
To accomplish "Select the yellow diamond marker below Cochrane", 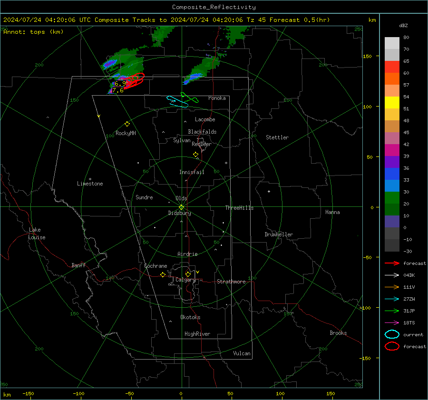I will [x=163, y=275].
